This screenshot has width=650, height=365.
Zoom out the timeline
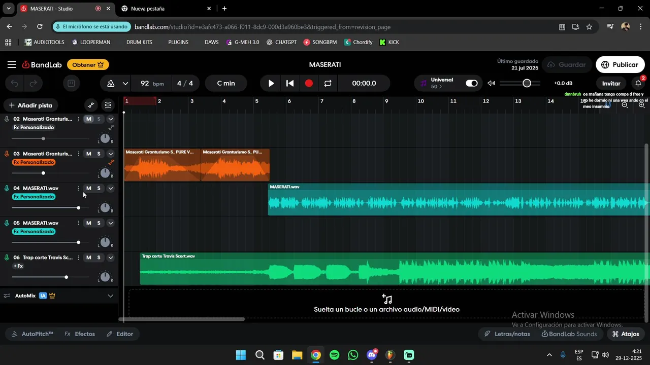[625, 105]
